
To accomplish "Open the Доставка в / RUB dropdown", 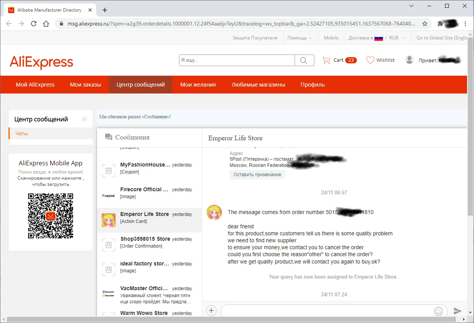I will [377, 38].
